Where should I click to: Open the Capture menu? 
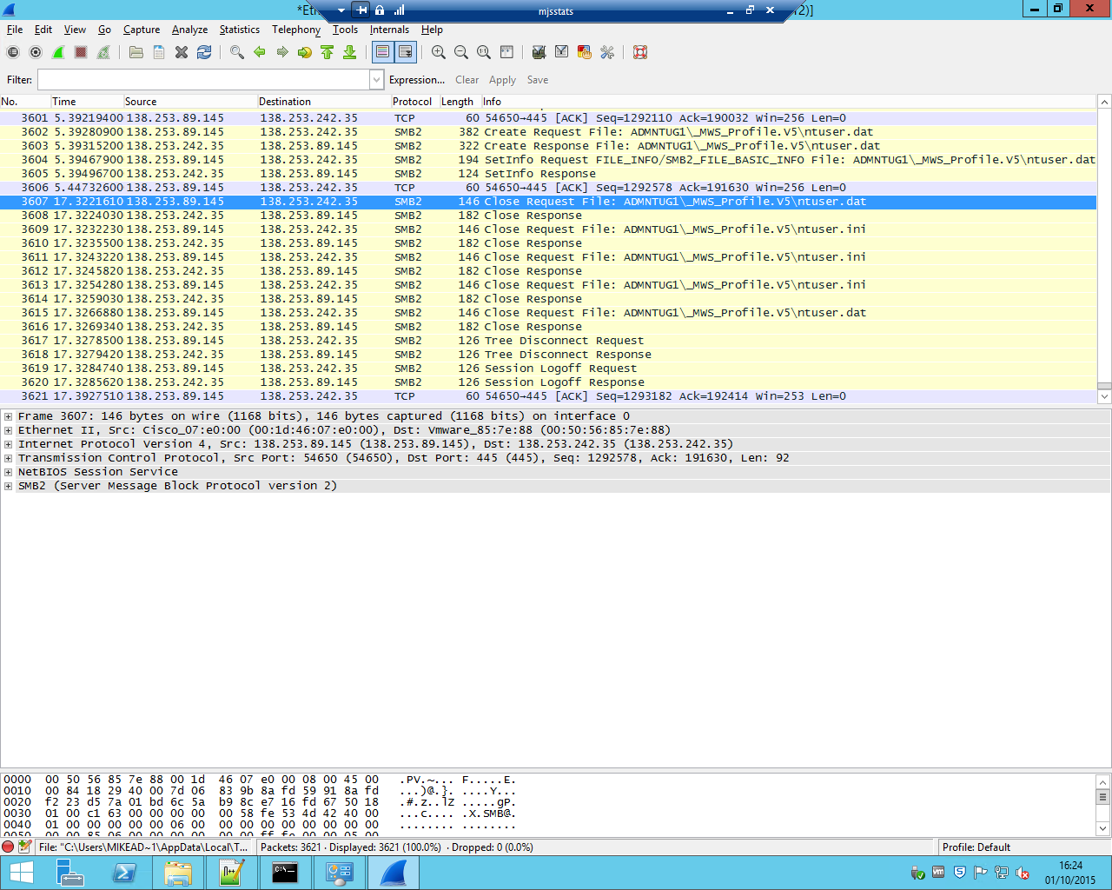pos(142,30)
